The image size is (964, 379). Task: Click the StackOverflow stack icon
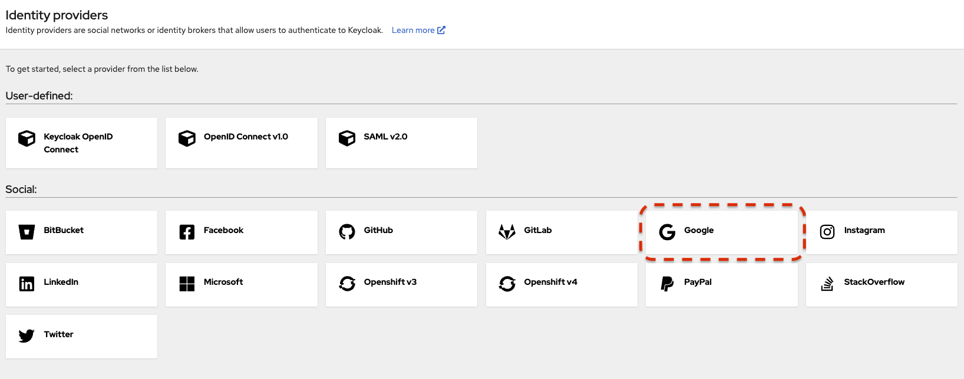(827, 284)
